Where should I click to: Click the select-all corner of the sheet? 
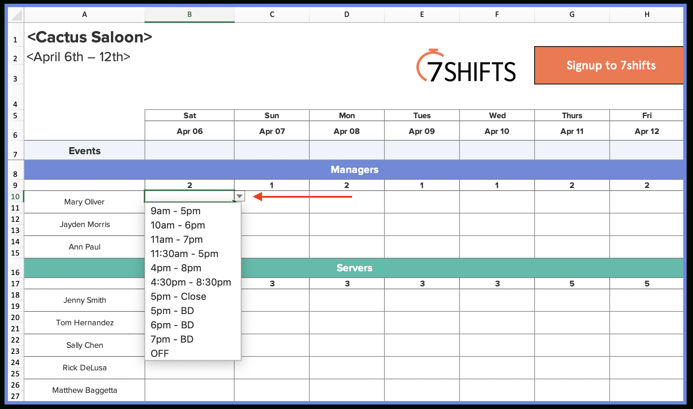(16, 15)
